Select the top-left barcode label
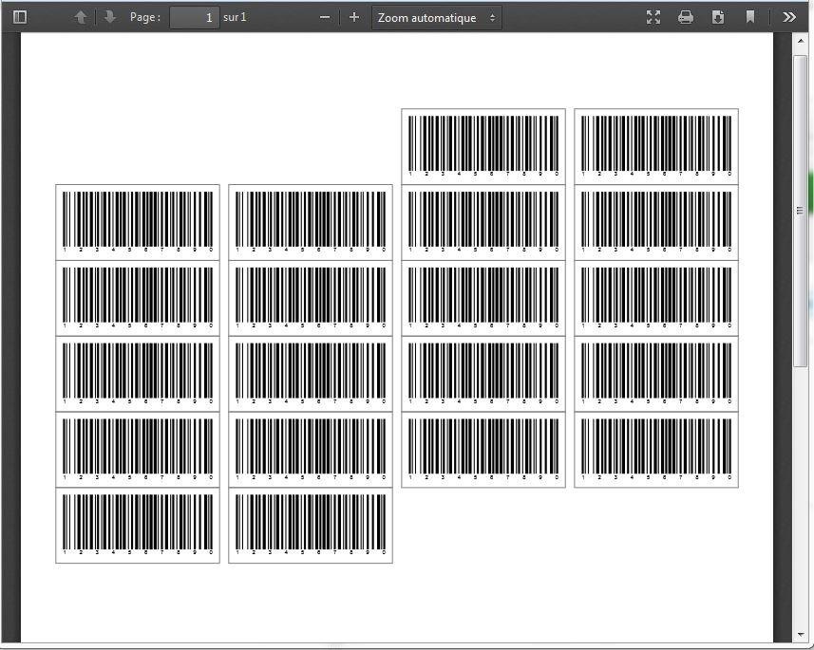The image size is (814, 650). [137, 221]
